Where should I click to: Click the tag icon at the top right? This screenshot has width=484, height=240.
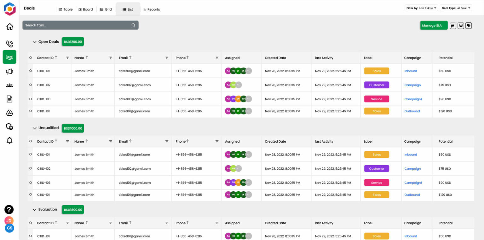pyautogui.click(x=469, y=25)
